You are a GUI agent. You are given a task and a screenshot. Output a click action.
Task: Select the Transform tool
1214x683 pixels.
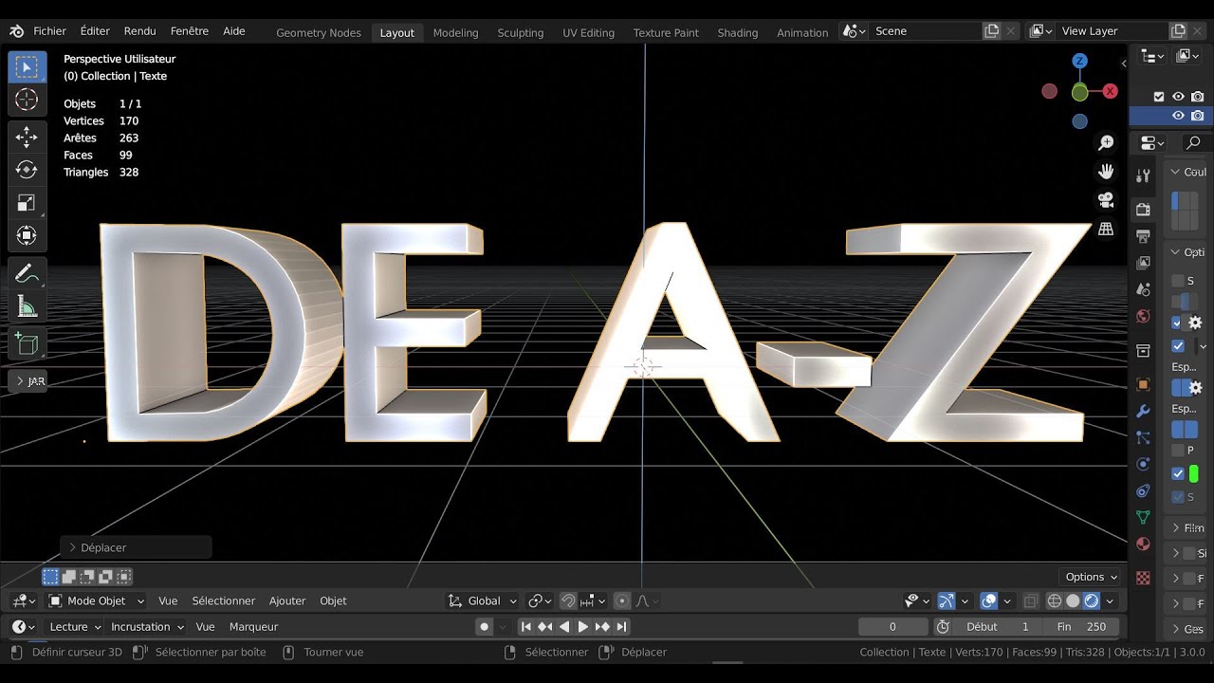click(x=27, y=234)
